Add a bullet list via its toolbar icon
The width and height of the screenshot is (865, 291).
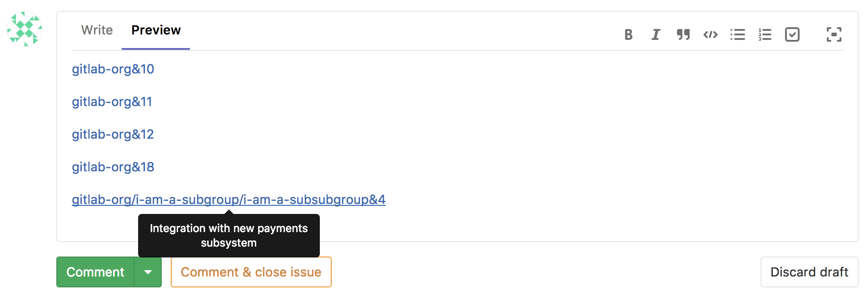coord(738,34)
